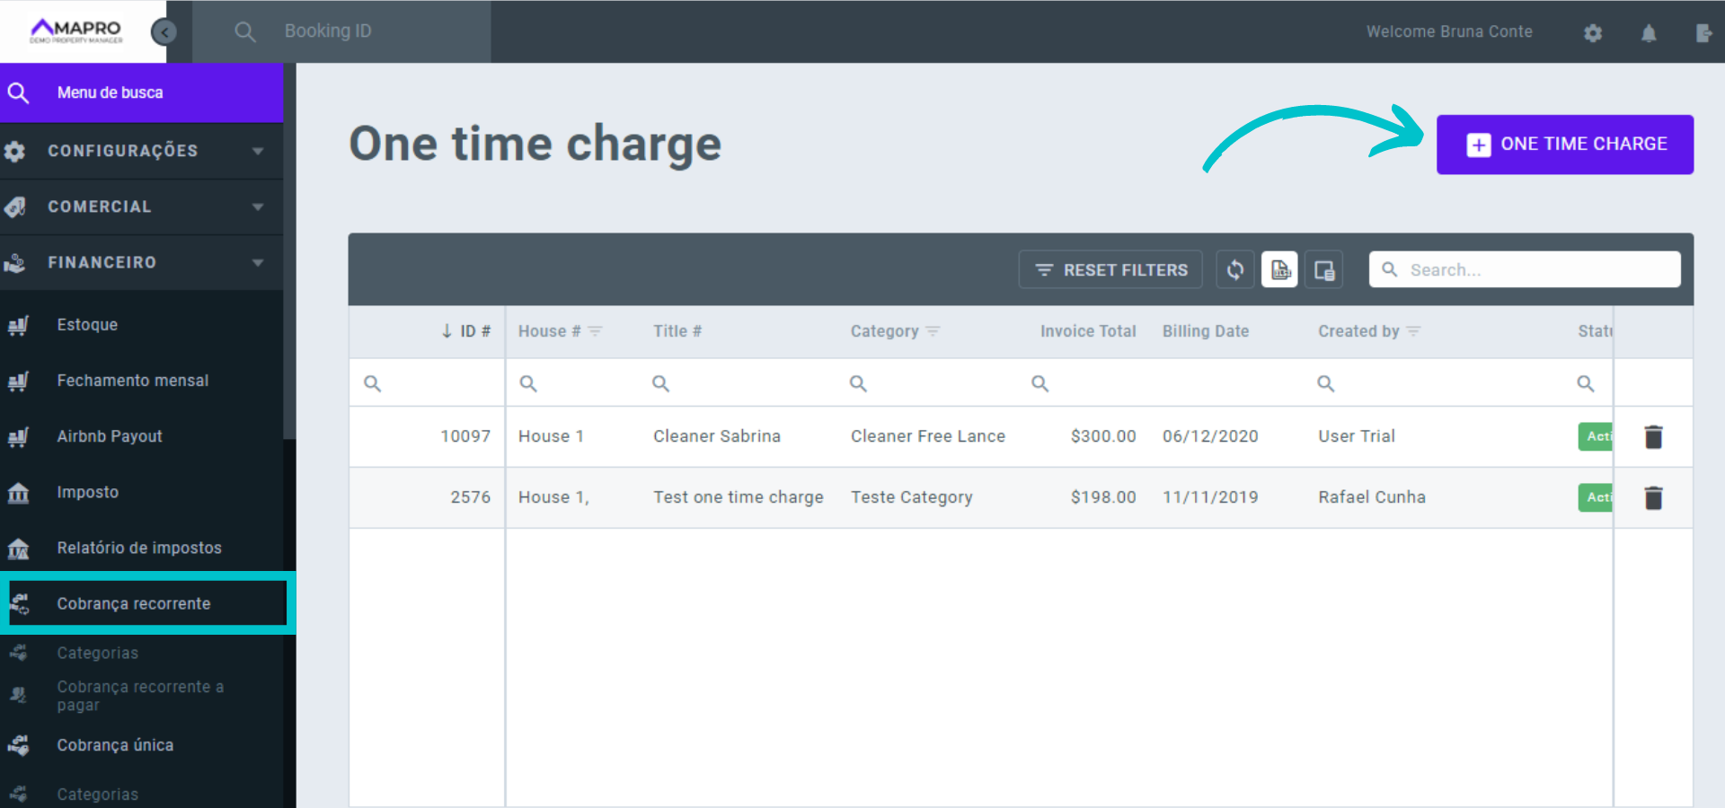This screenshot has width=1725, height=808.
Task: Open the House # column filter
Action: point(595,331)
